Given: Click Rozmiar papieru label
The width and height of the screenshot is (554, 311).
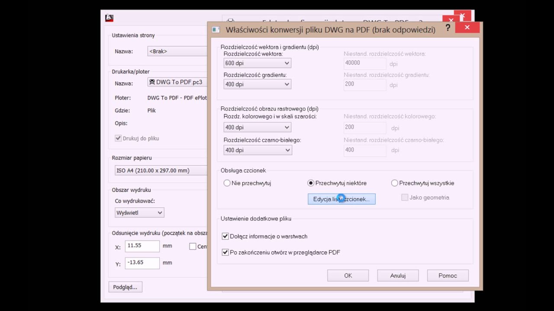Looking at the screenshot, I should 132,158.
